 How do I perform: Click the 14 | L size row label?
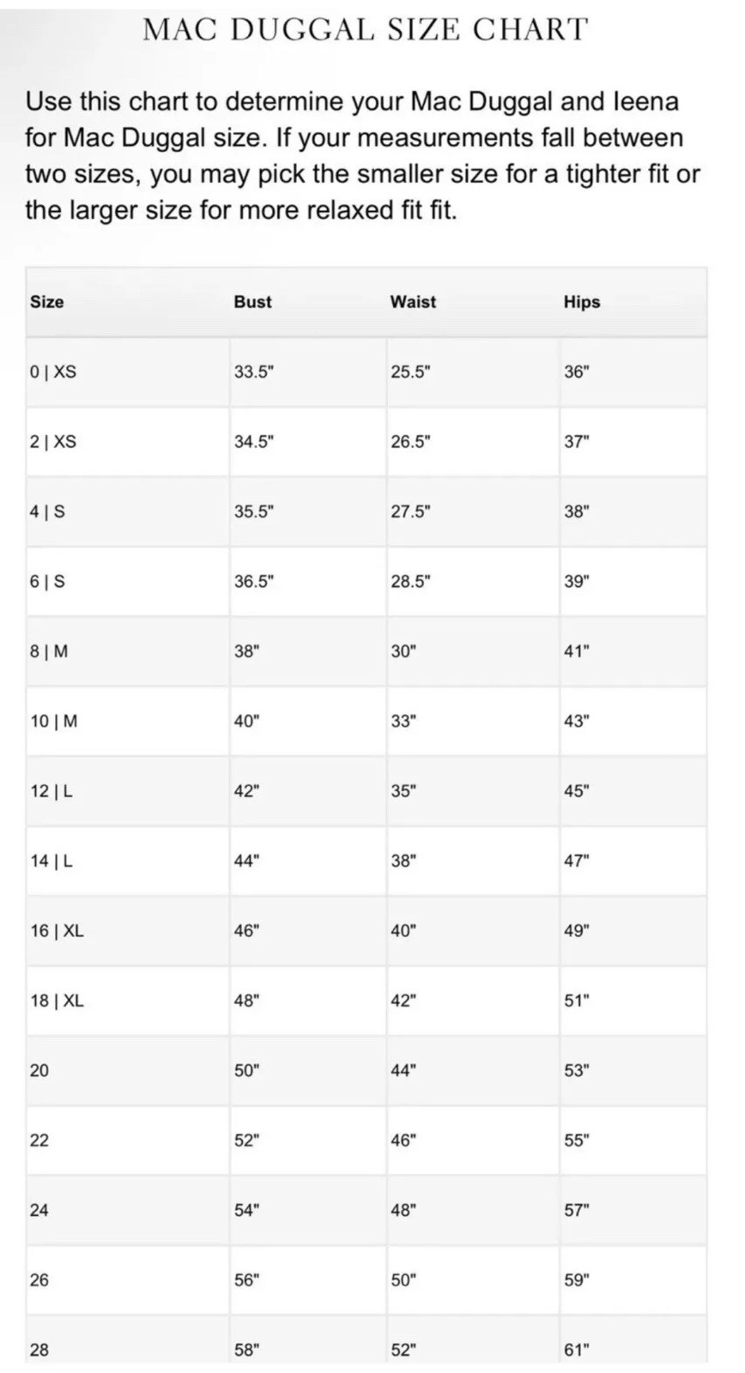coord(51,861)
